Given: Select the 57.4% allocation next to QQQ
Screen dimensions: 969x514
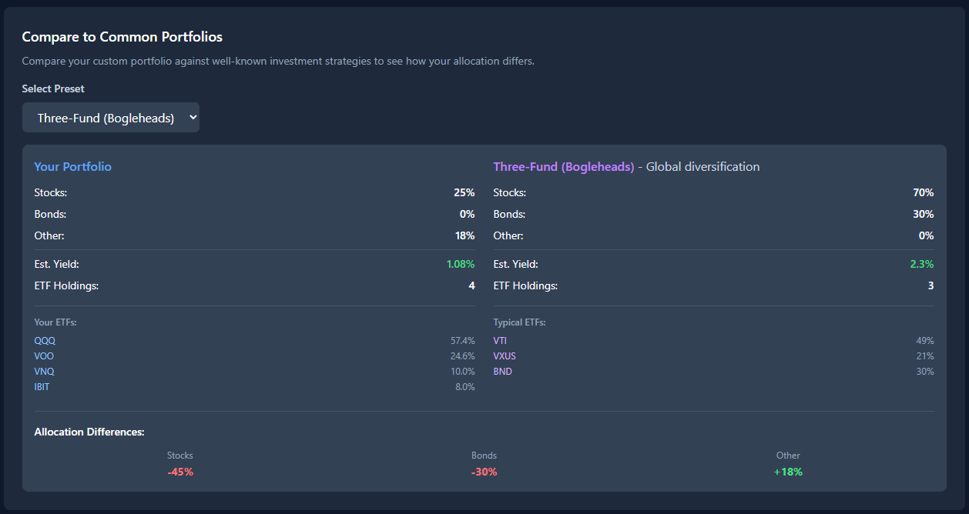Looking at the screenshot, I should [x=463, y=340].
